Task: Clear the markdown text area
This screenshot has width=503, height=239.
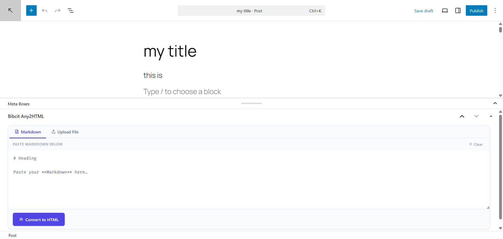Action: point(476,144)
